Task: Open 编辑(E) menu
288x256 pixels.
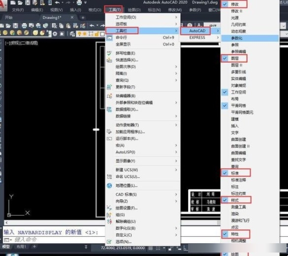Action: tap(37, 10)
